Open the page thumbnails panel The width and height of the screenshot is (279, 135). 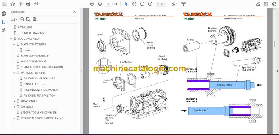(x=4, y=14)
